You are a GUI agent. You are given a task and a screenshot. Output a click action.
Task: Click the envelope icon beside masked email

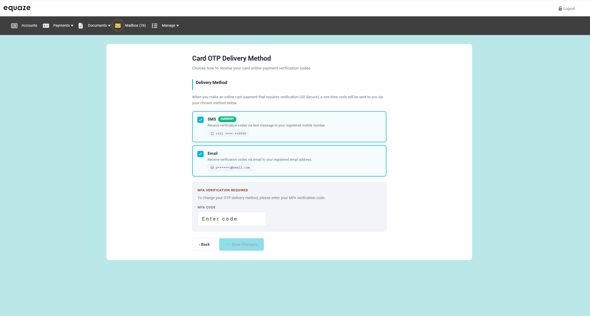[x=212, y=168]
